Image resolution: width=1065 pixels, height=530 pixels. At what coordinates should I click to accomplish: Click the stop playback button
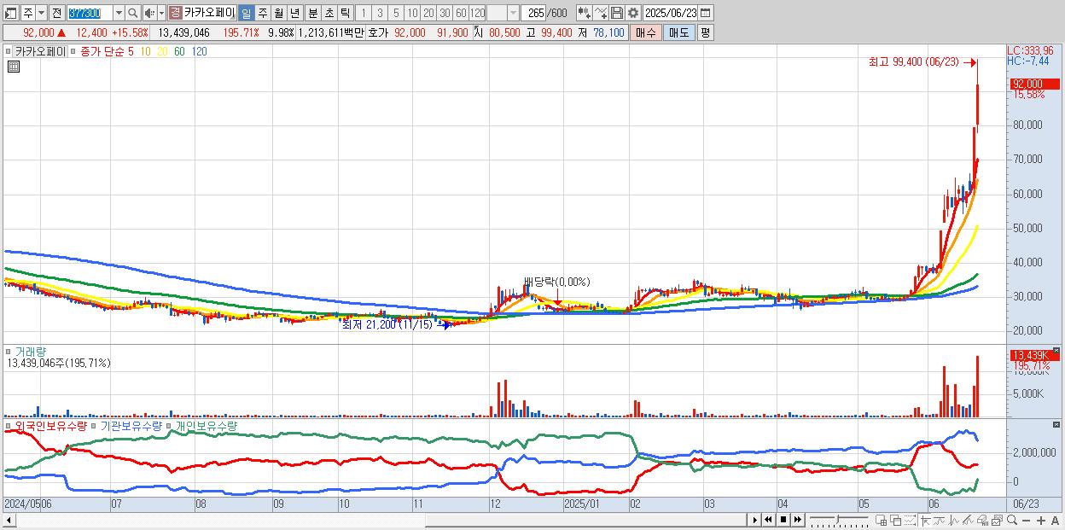(x=783, y=520)
